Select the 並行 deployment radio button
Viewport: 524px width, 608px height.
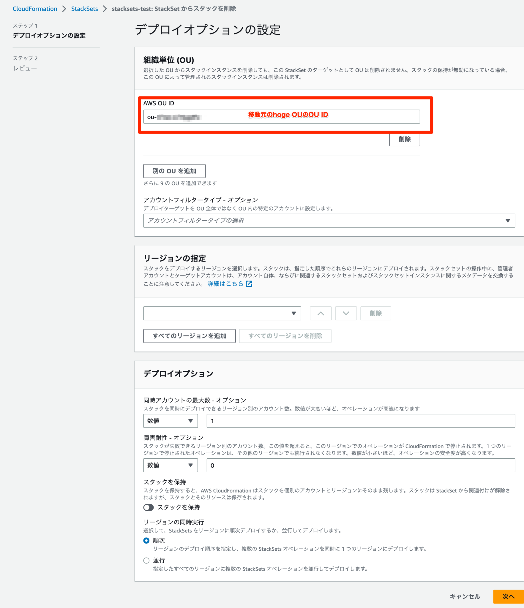146,560
